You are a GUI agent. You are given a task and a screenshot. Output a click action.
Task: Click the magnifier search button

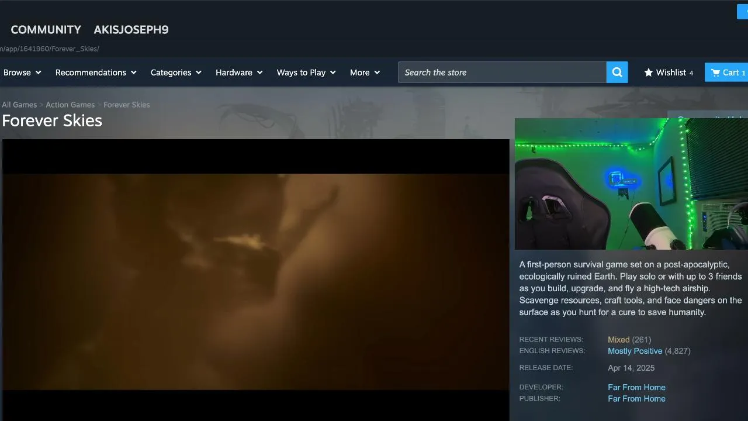617,73
